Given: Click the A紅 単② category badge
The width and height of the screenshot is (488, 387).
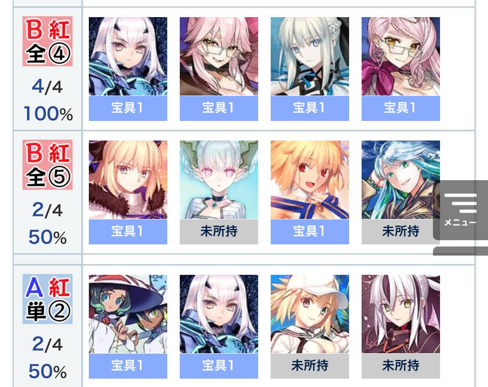Looking at the screenshot, I should point(48,299).
